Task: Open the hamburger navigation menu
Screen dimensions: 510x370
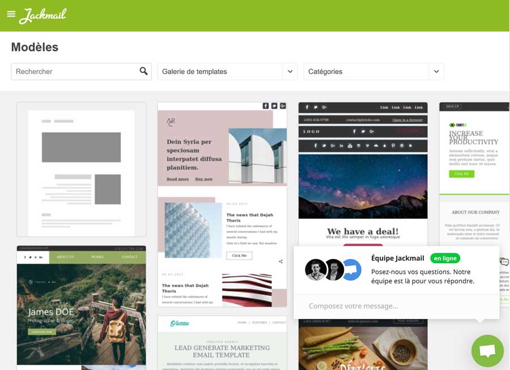Action: coord(11,14)
